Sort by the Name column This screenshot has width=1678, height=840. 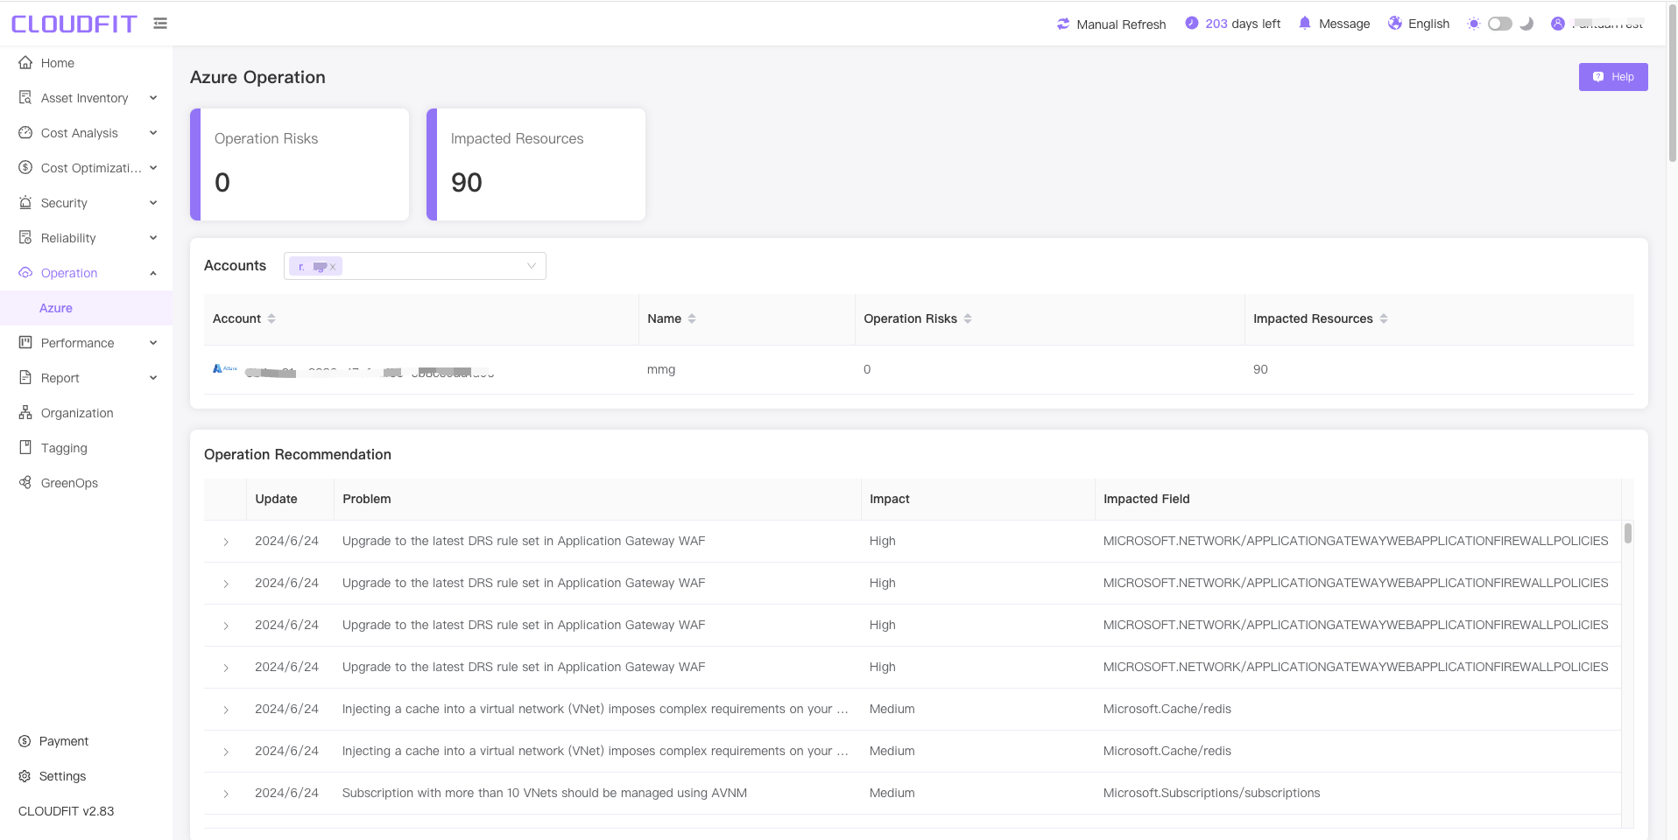(x=692, y=318)
